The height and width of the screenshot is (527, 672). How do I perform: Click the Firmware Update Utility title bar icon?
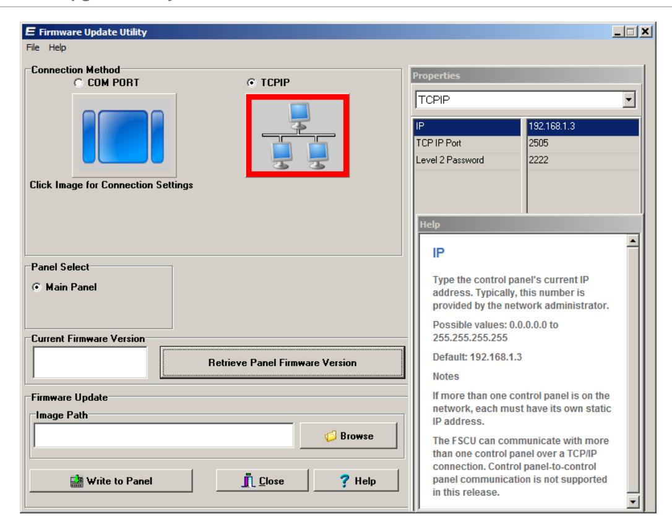[x=30, y=32]
